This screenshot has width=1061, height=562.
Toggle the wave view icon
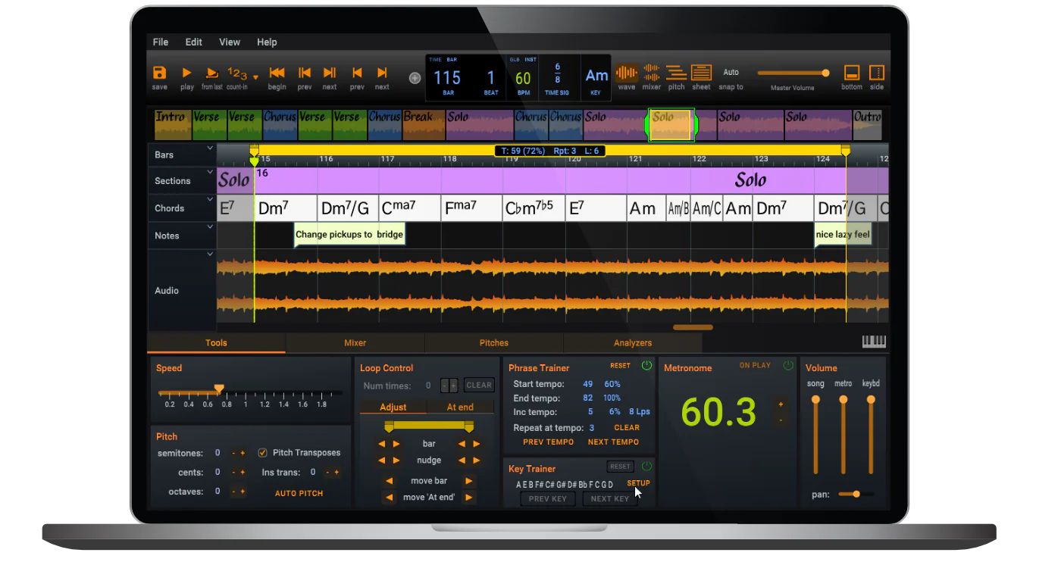click(x=626, y=73)
